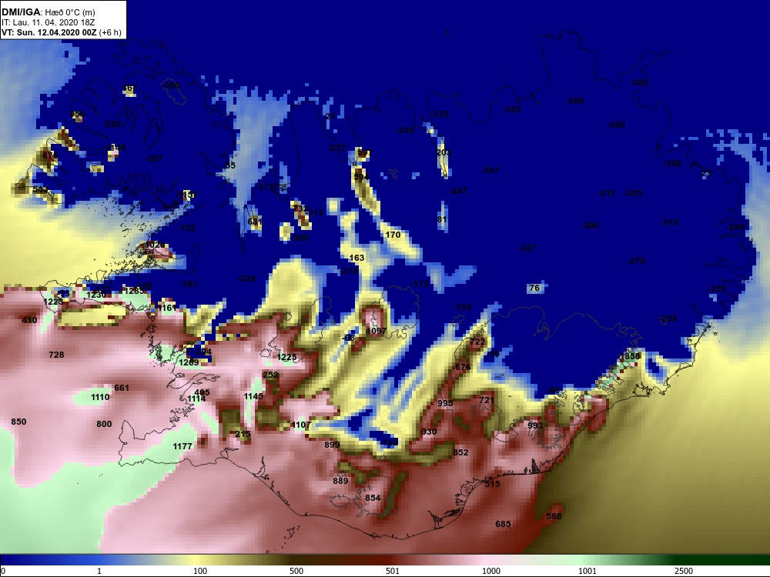Click the map value '899'

click(332, 445)
